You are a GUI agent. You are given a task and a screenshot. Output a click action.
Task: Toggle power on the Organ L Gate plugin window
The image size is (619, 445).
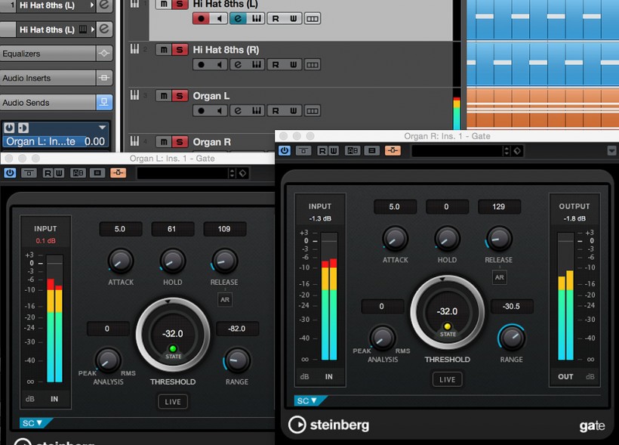(x=10, y=173)
